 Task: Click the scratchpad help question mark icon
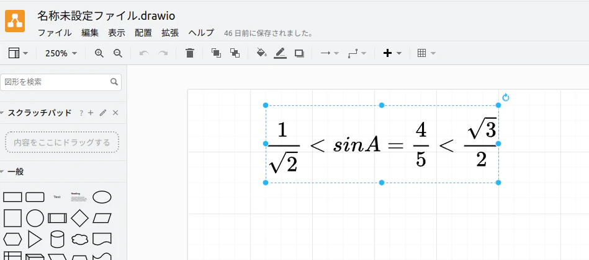[x=81, y=113]
